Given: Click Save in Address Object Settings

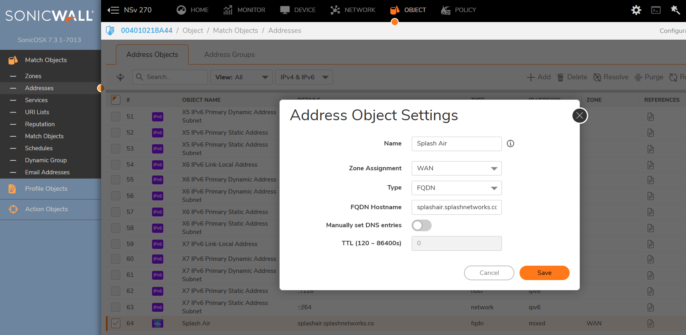Looking at the screenshot, I should coord(544,273).
